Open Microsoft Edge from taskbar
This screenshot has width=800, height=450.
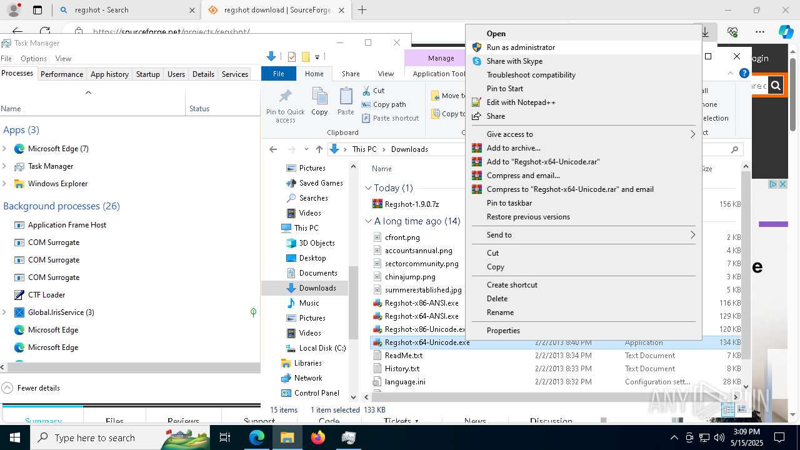click(x=257, y=437)
